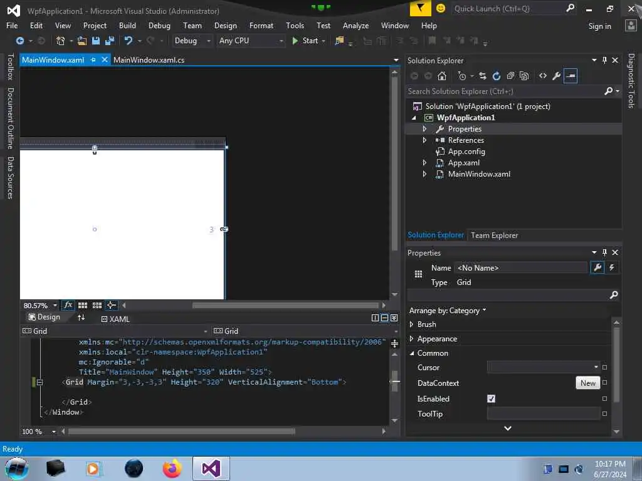Click the feedback smiley icon
The height and width of the screenshot is (481, 642).
tap(441, 8)
